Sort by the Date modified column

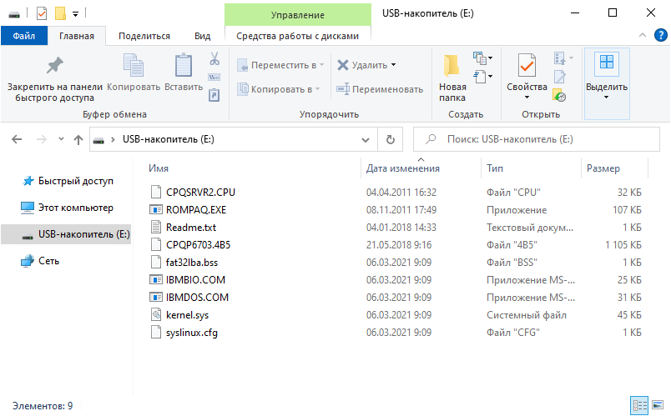pyautogui.click(x=403, y=168)
